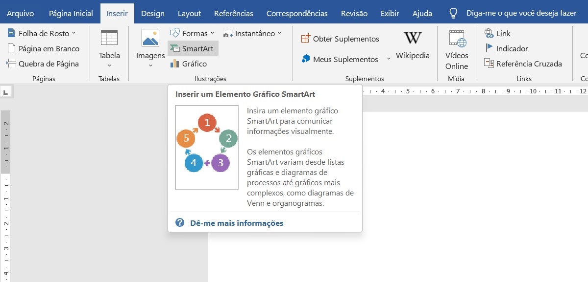Expand the Folha de Rosto dropdown arrow
The image size is (588, 282).
tap(73, 33)
